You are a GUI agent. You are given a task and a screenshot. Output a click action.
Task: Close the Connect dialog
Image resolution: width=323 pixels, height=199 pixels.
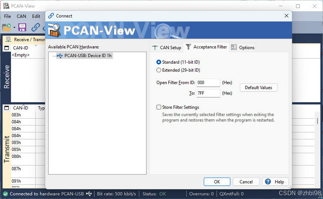coord(287,16)
